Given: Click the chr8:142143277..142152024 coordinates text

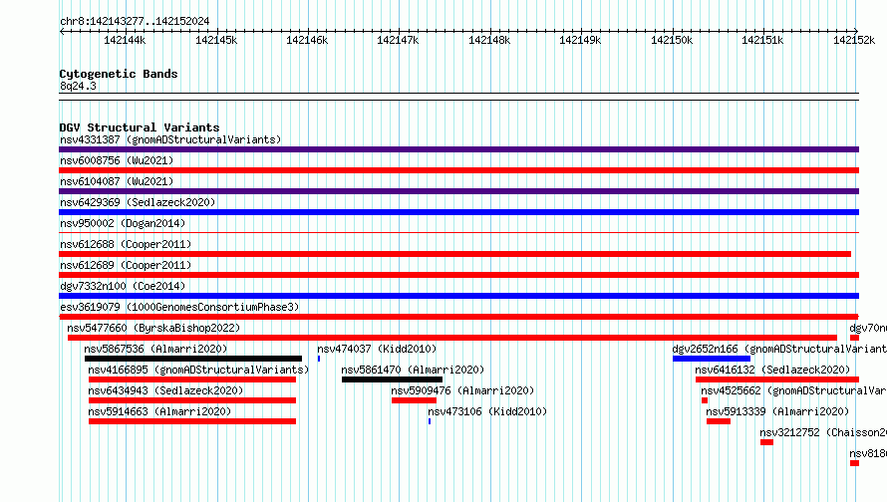Looking at the screenshot, I should pos(135,21).
